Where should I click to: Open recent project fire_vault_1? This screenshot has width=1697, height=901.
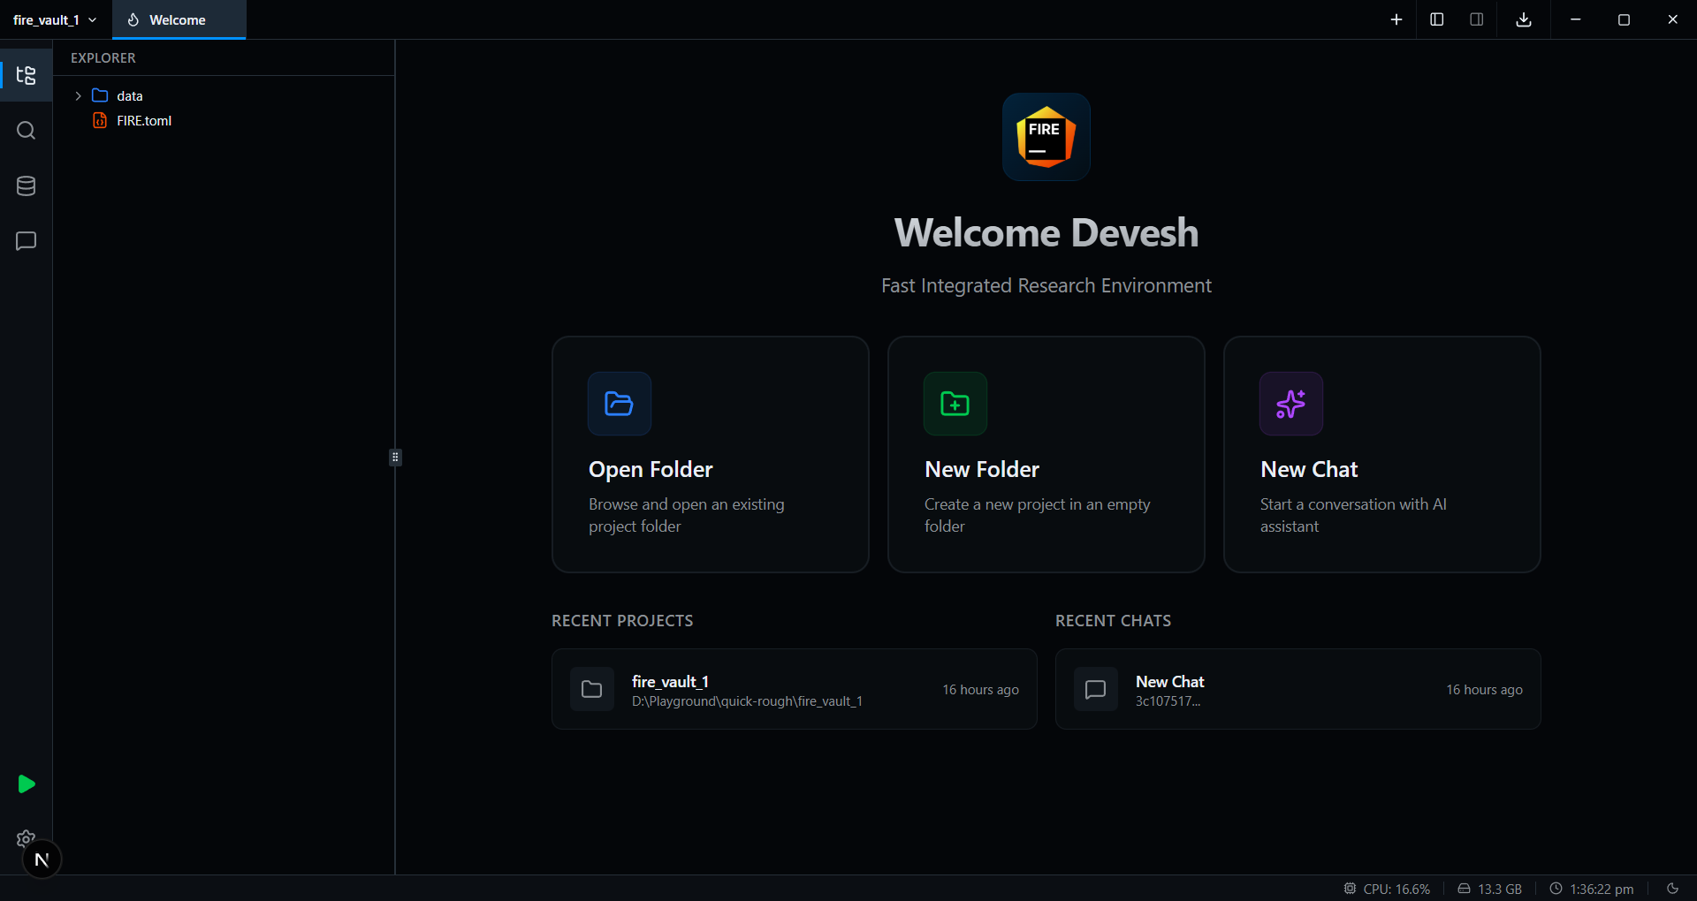point(793,689)
